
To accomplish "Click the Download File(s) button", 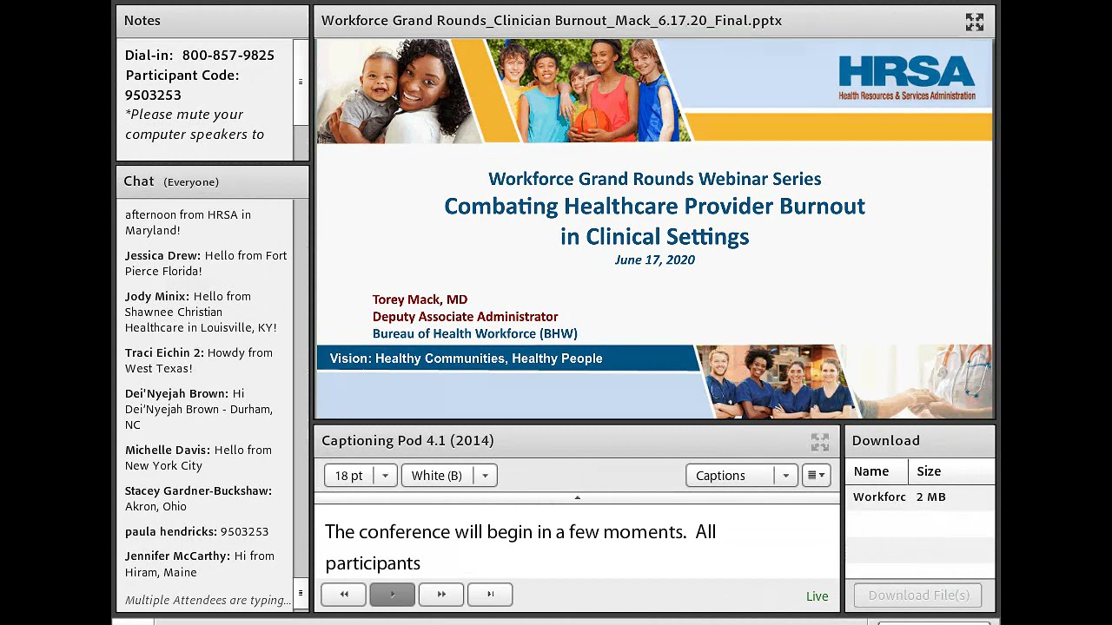I will coord(918,595).
